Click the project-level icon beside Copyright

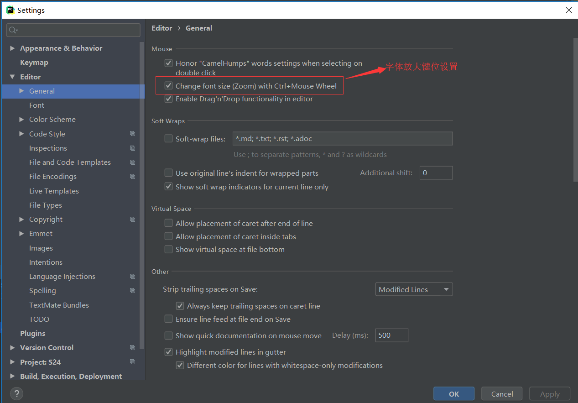tap(132, 219)
